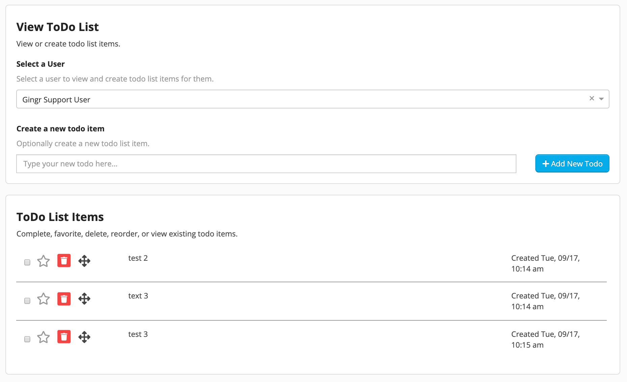This screenshot has width=627, height=382.
Task: Click the reorder arrows for 'text 3'
Action: click(84, 298)
